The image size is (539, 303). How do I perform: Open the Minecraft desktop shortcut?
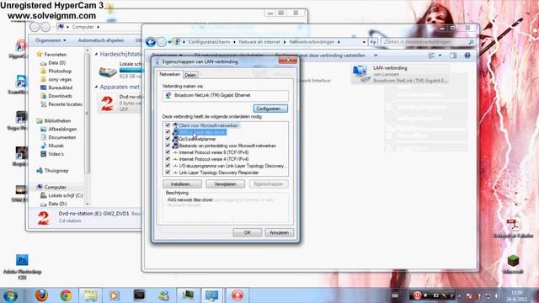pyautogui.click(x=513, y=264)
